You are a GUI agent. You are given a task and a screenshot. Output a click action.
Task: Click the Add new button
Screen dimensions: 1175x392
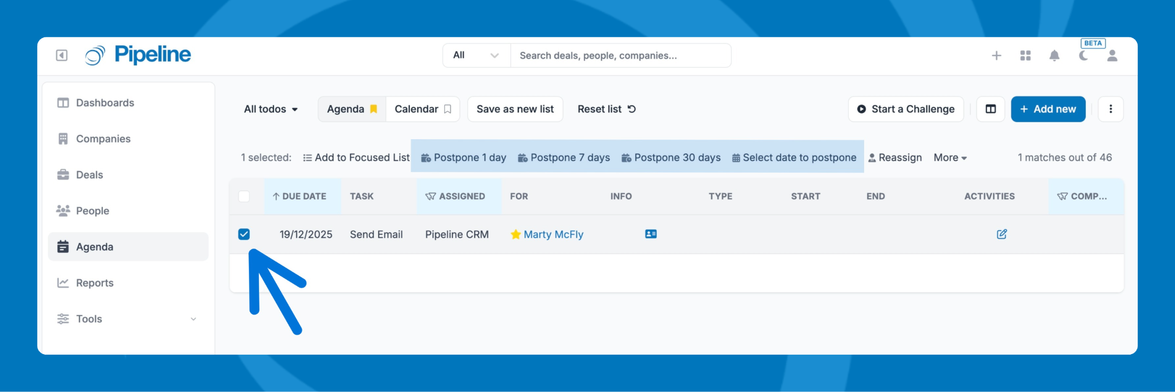pyautogui.click(x=1048, y=109)
